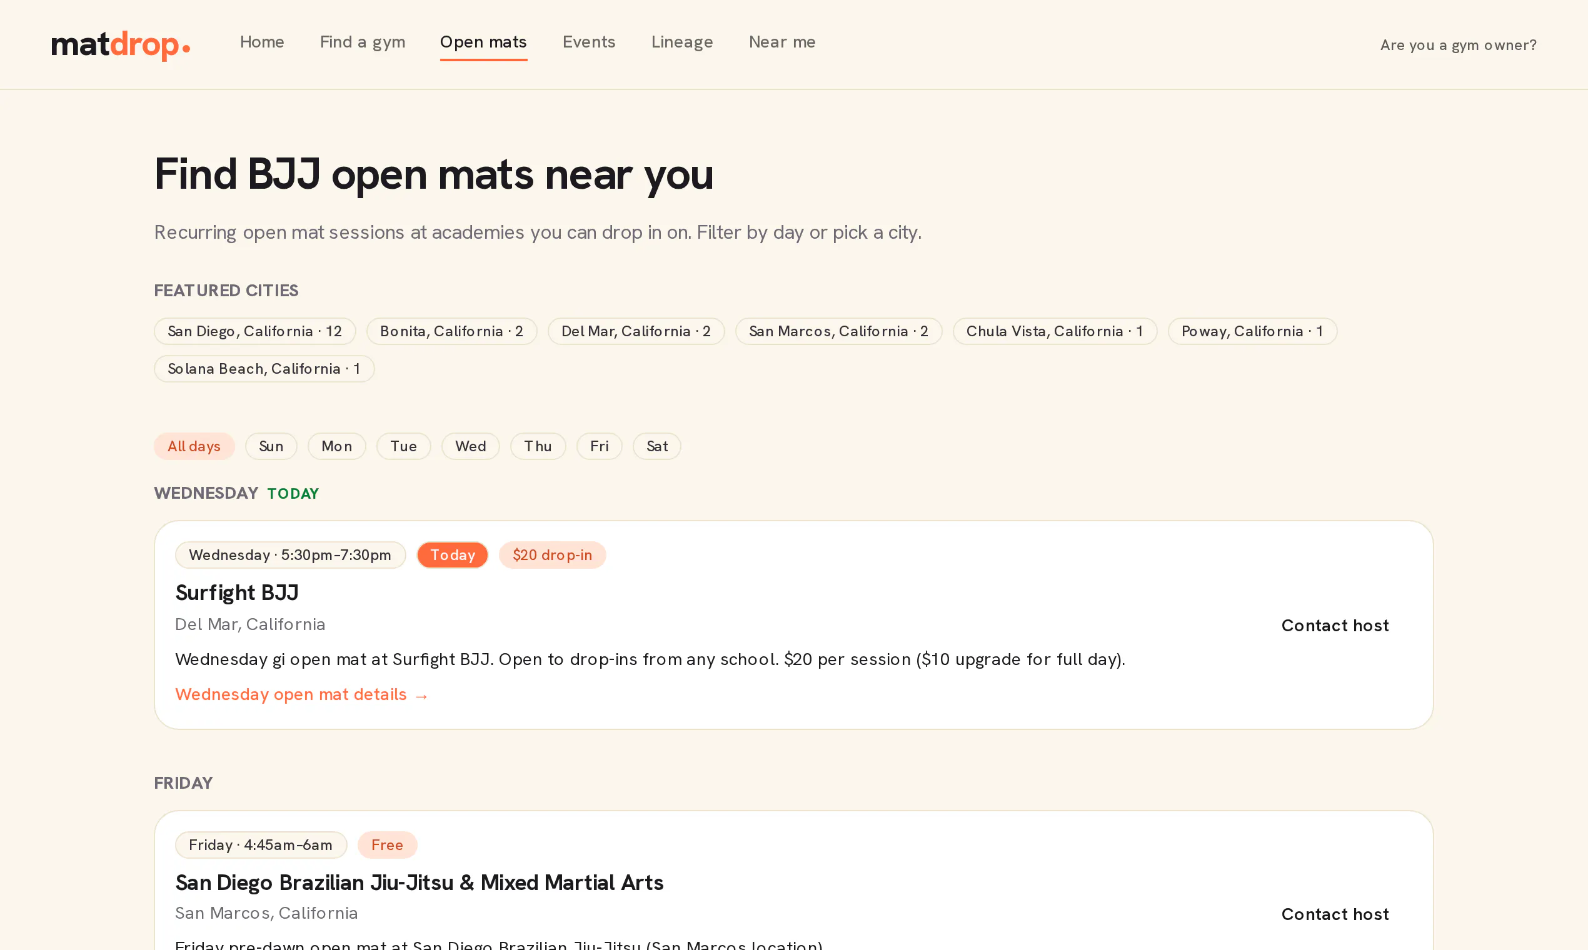Open Wednesday open mat details link

(301, 694)
